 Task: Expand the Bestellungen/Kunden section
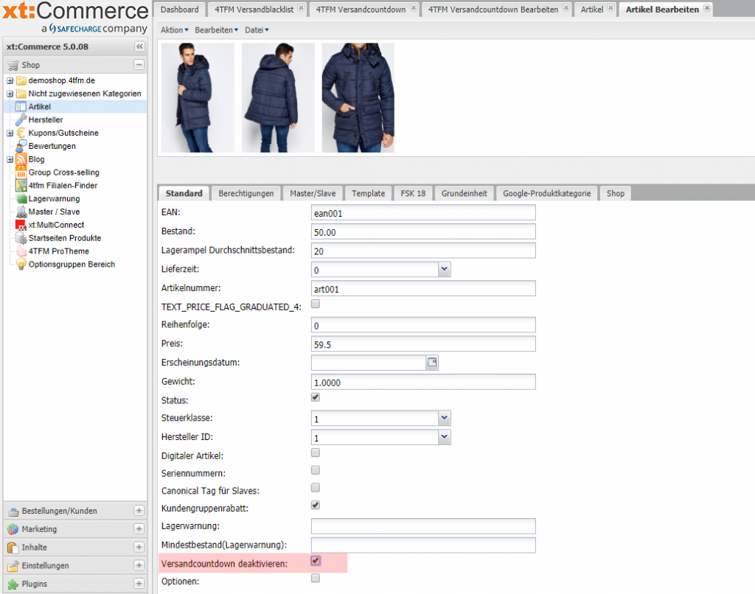pos(139,511)
